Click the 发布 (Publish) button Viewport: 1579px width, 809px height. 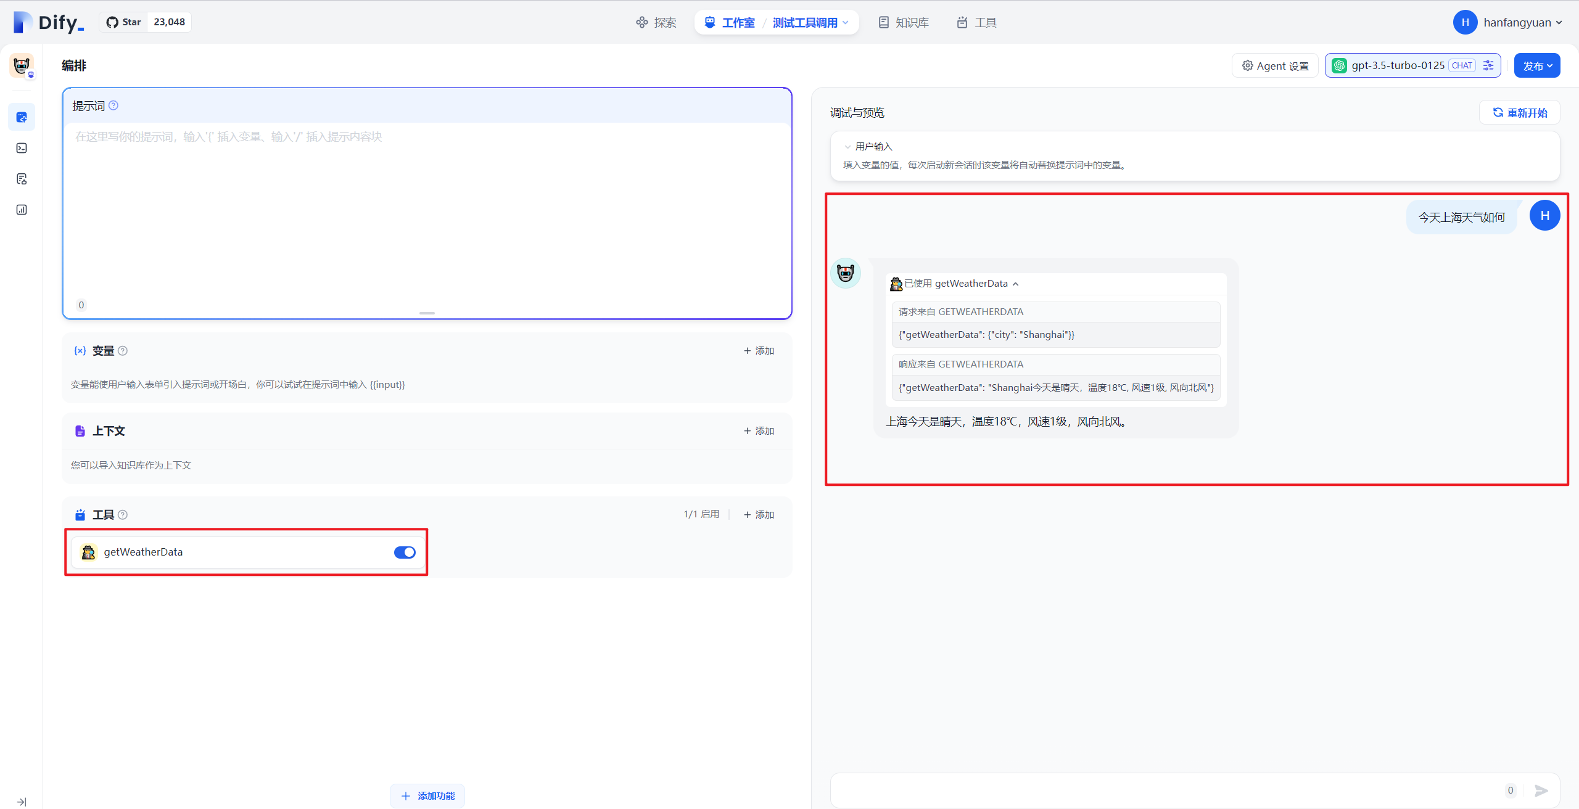pos(1537,65)
